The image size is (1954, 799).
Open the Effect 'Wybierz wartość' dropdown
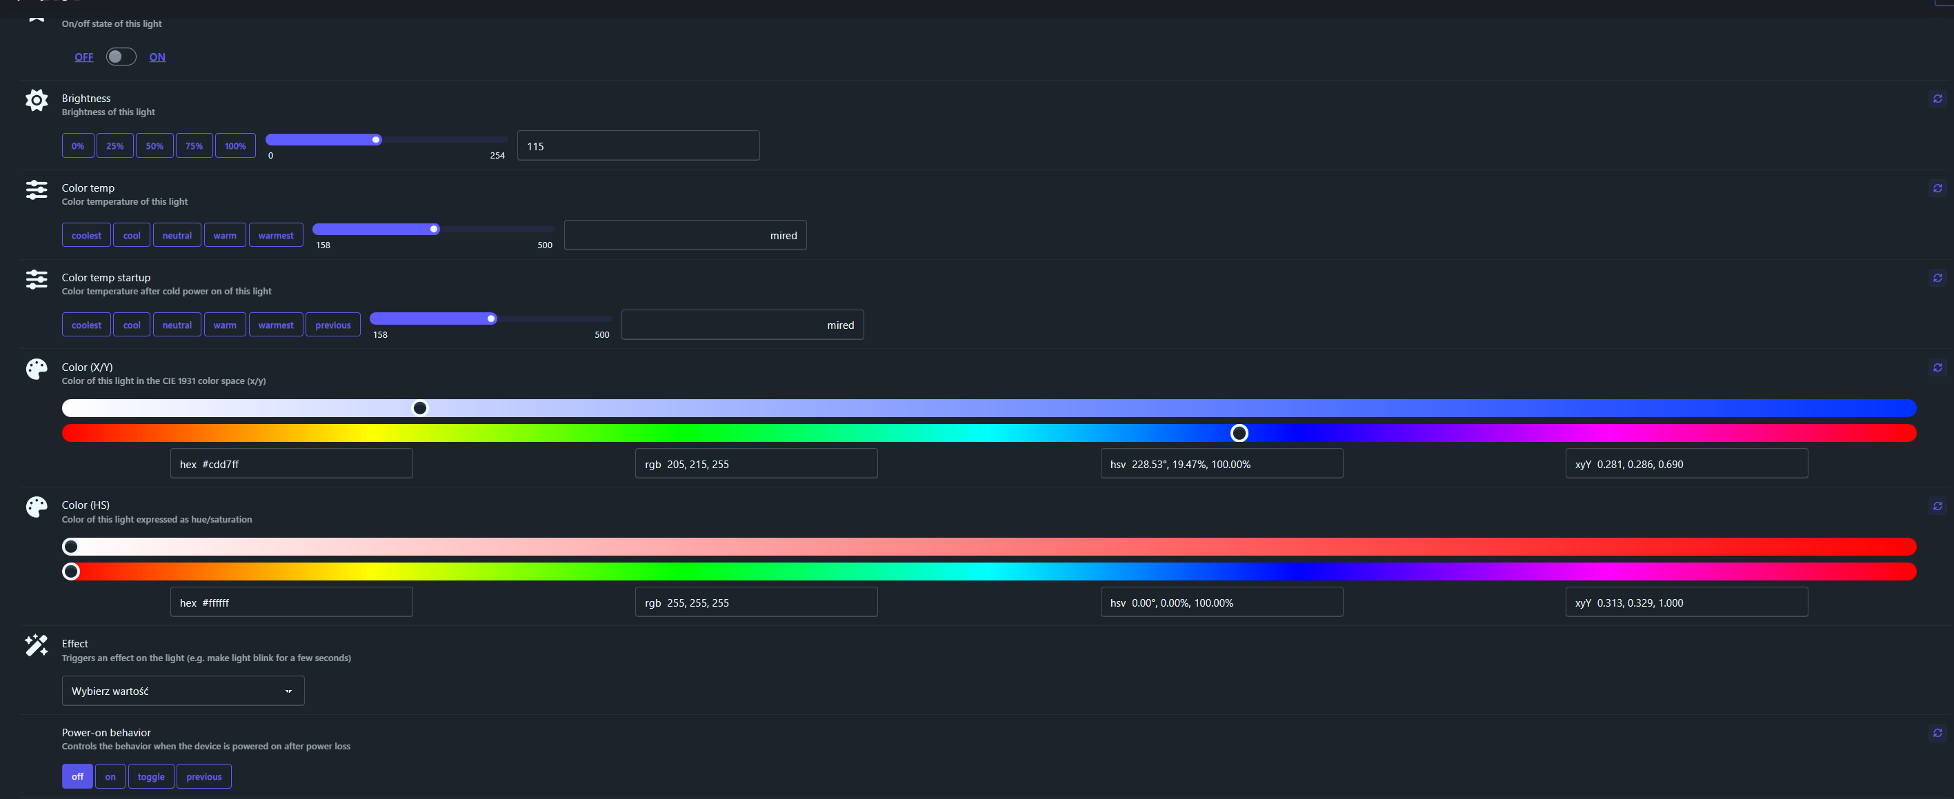(x=183, y=691)
